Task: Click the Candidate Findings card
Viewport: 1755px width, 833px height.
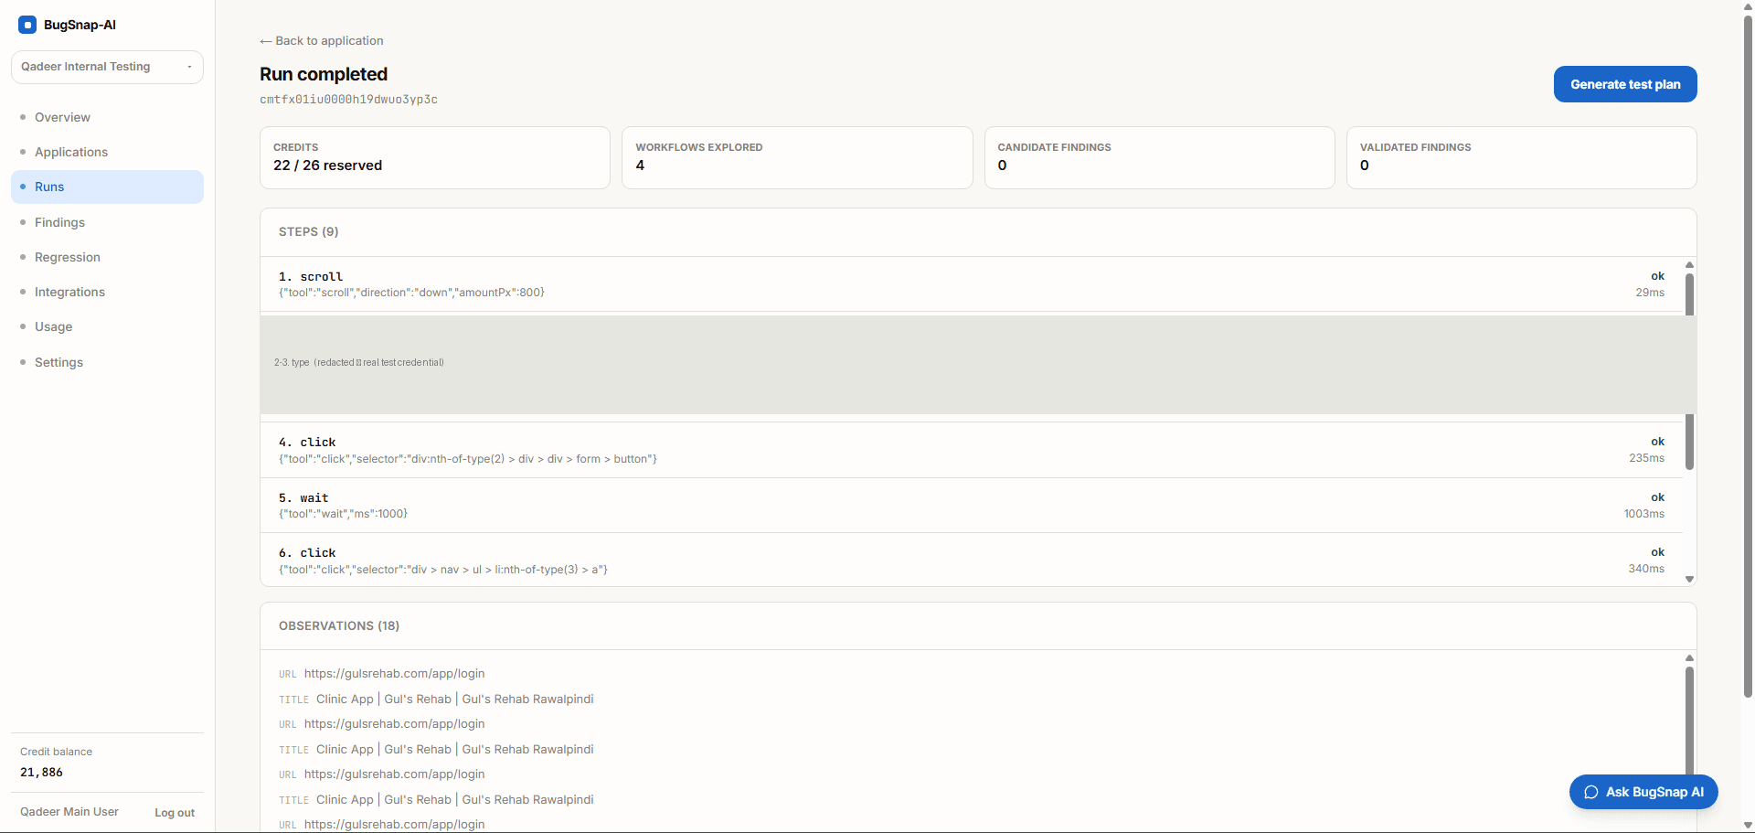Action: (1159, 158)
